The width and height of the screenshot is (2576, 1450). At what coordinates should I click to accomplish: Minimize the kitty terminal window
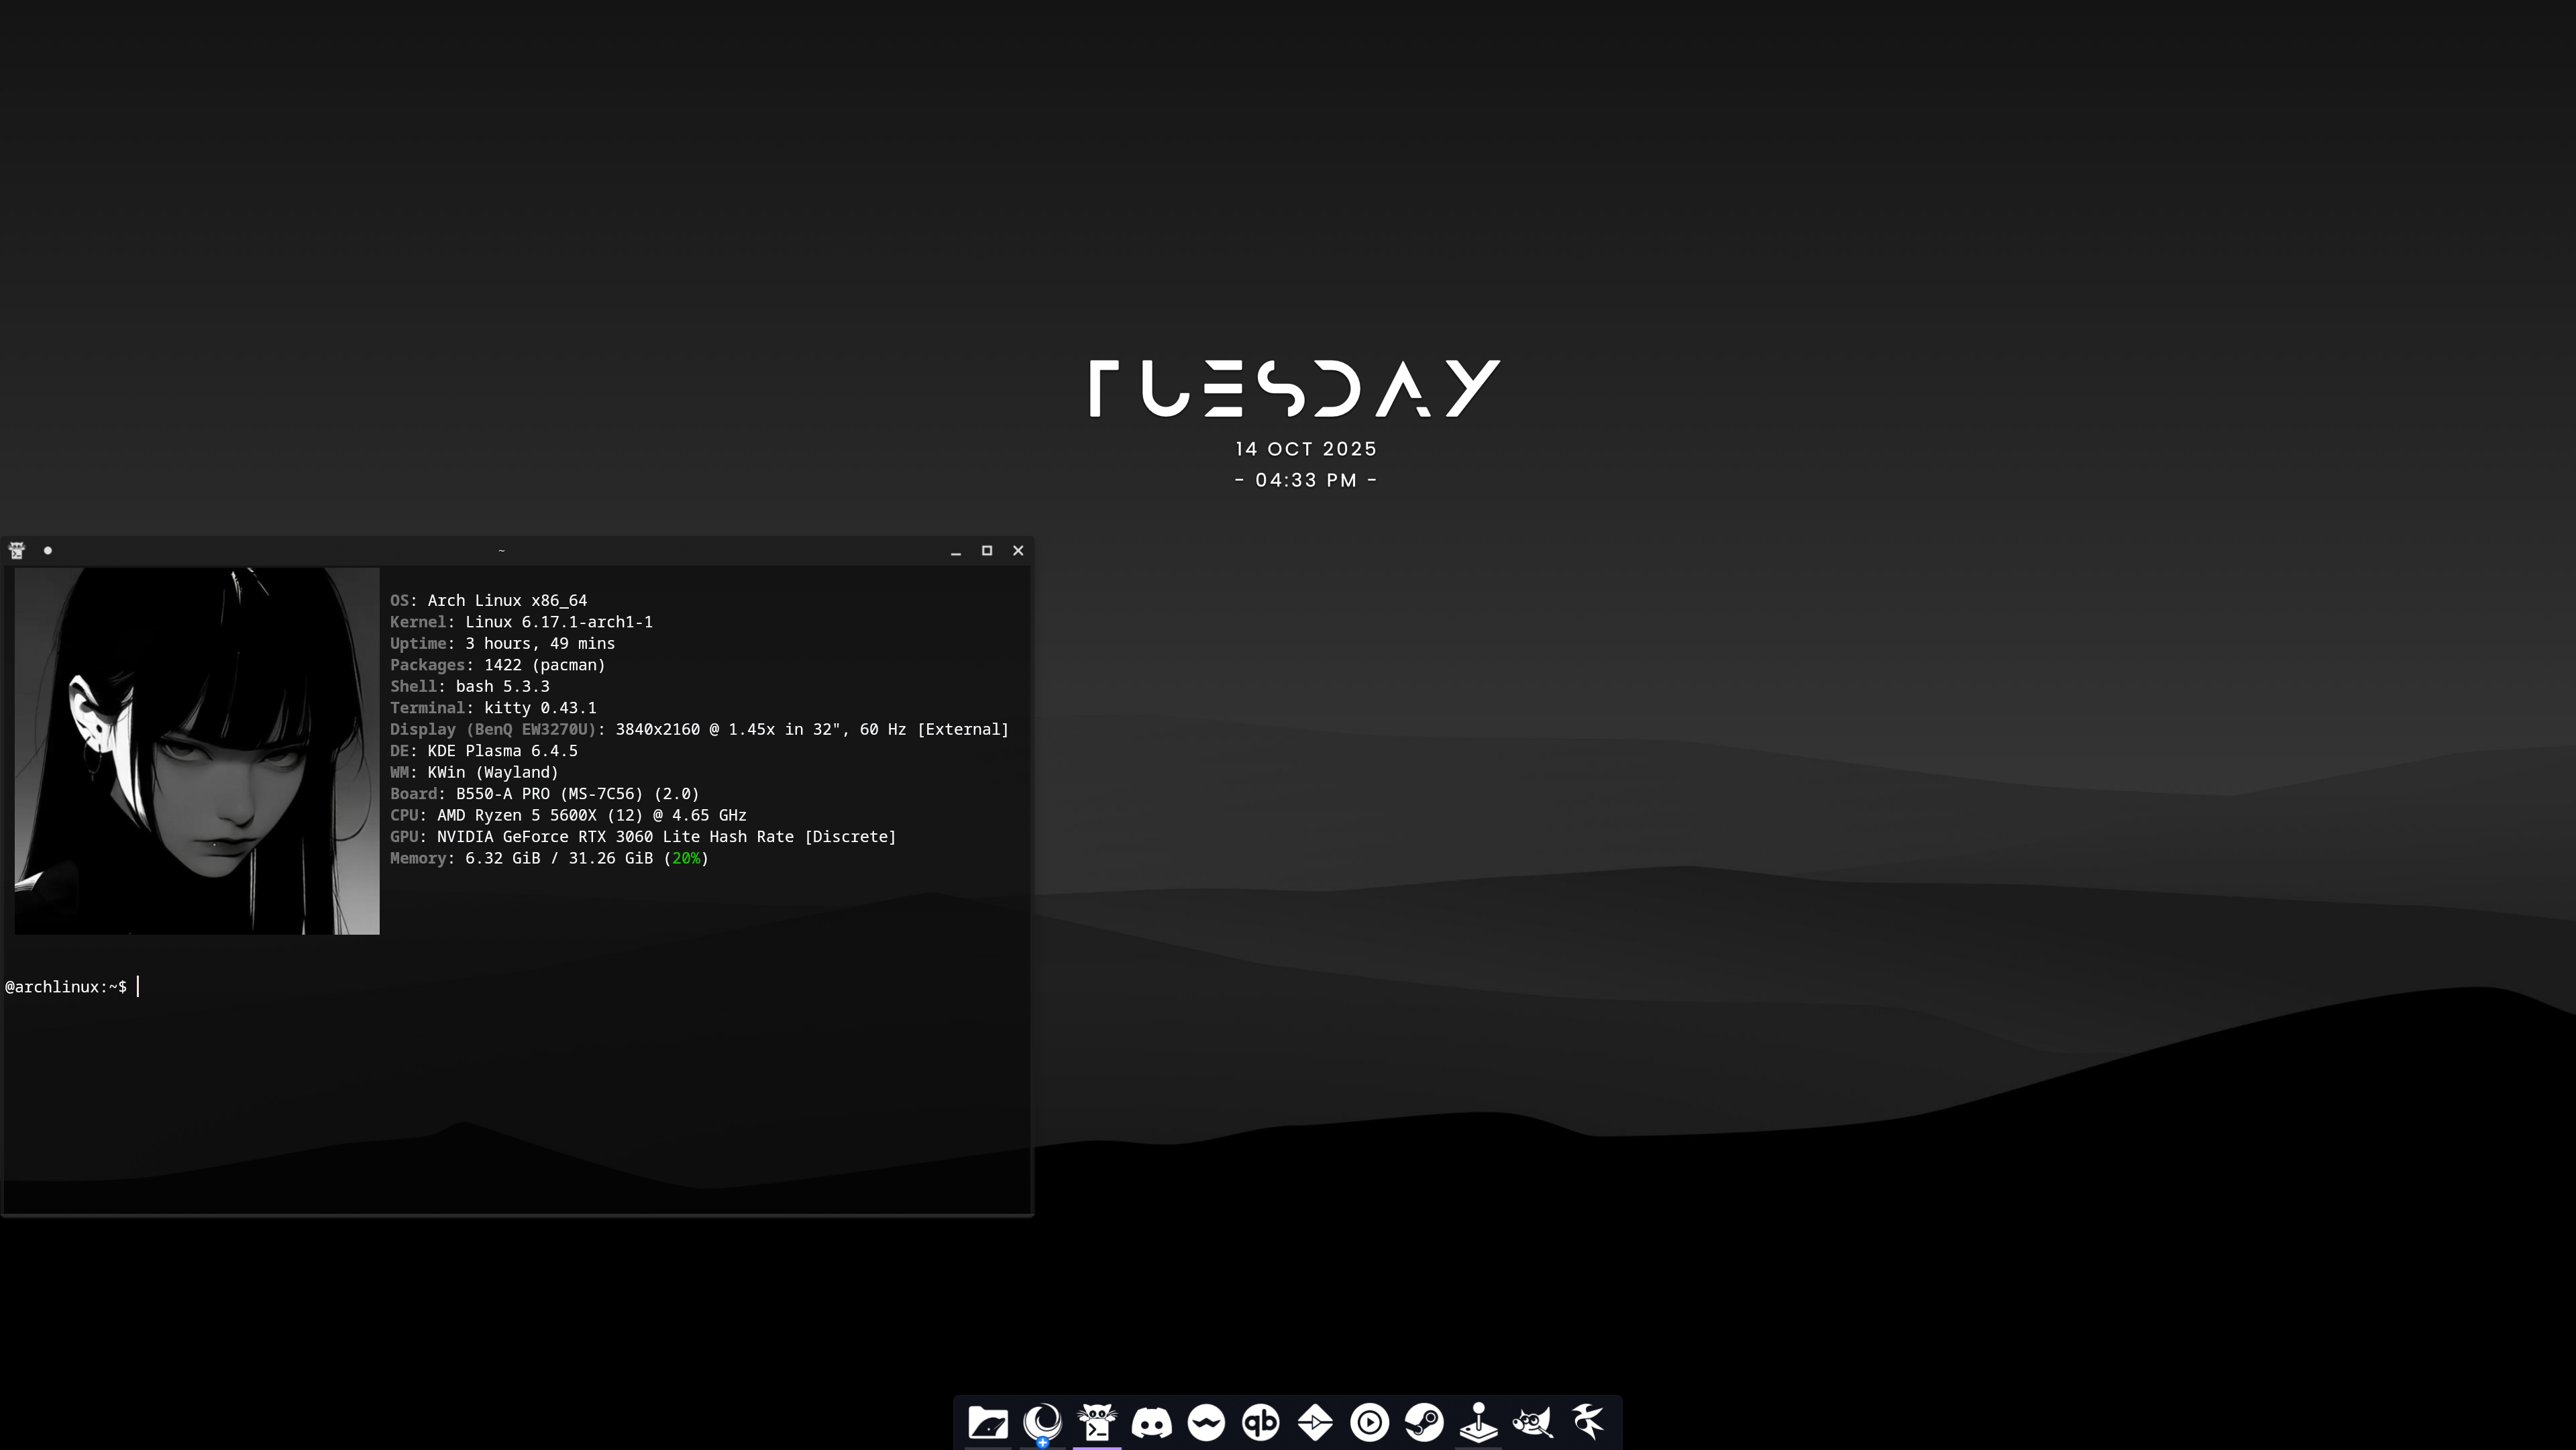956,551
